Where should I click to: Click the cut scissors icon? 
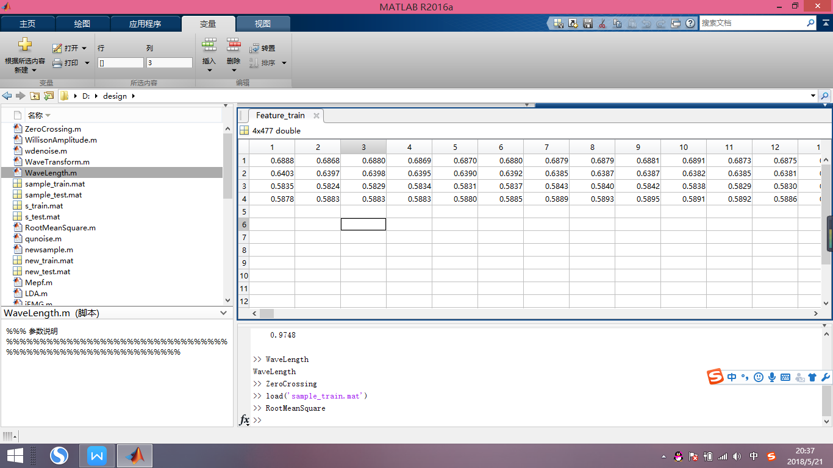tap(602, 23)
